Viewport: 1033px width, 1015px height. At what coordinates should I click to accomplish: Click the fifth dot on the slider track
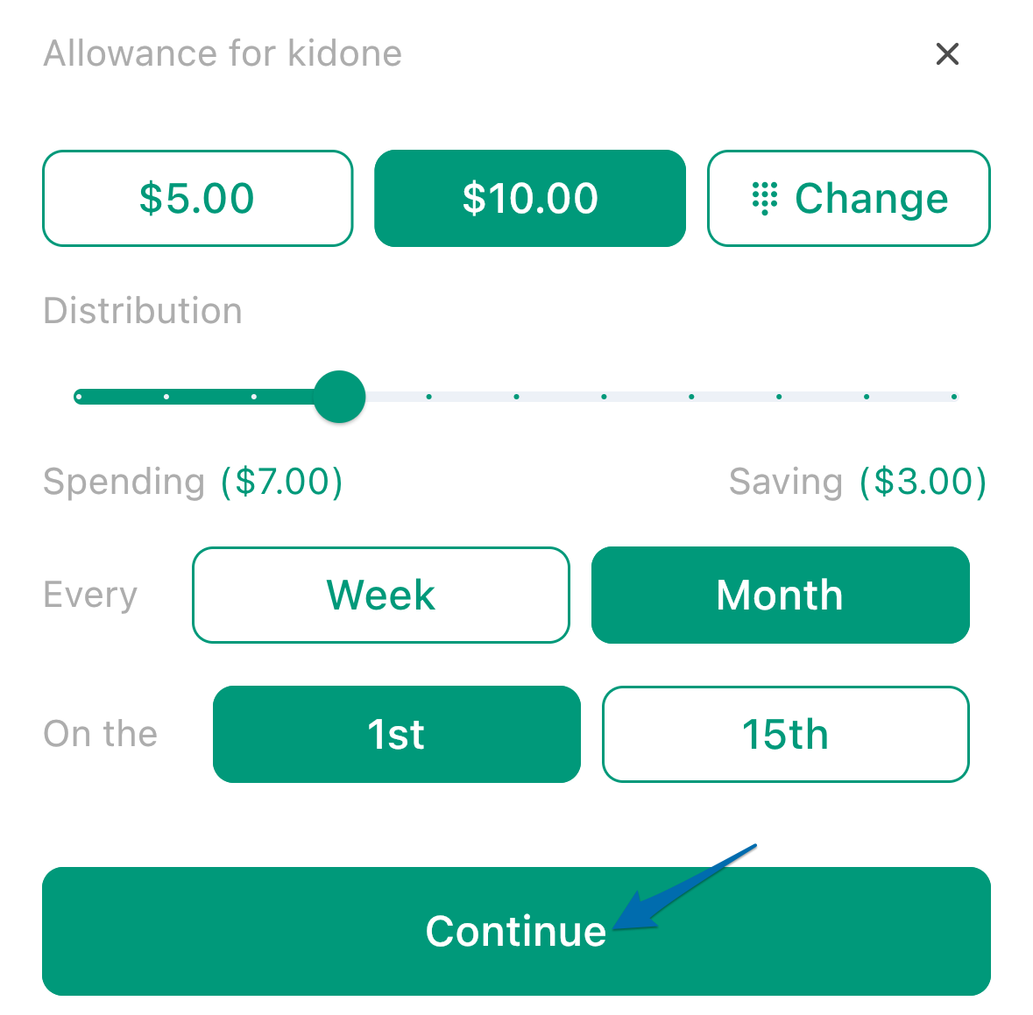tap(428, 397)
